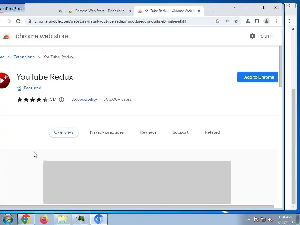Click the Featured badge icon
The width and height of the screenshot is (300, 225).
coord(19,88)
